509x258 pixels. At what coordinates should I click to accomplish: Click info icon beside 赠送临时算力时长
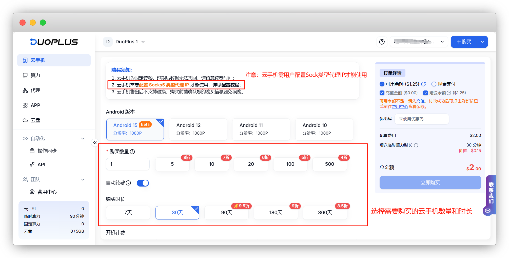point(416,145)
